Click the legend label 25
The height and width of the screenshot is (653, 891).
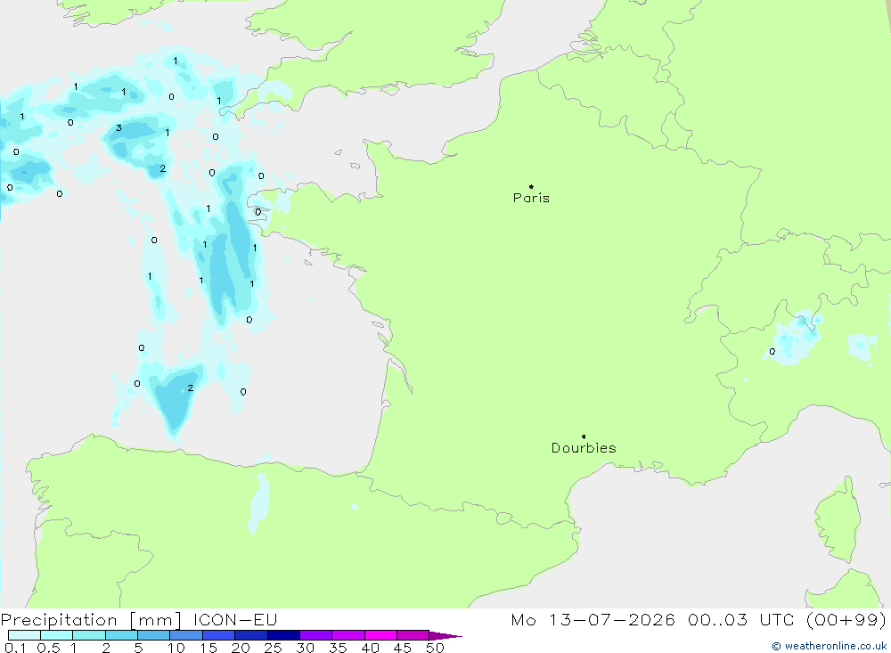274,648
